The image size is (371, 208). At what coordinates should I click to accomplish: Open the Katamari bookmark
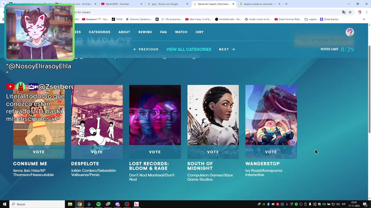click(x=95, y=19)
